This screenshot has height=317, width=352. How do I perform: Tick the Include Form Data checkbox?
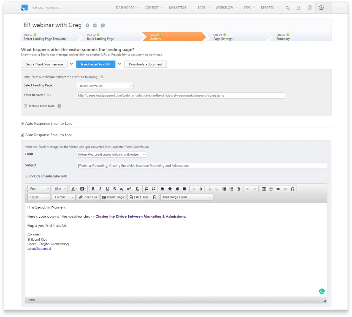tap(25, 106)
